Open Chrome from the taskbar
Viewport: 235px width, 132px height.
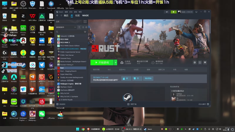click(x=83, y=129)
